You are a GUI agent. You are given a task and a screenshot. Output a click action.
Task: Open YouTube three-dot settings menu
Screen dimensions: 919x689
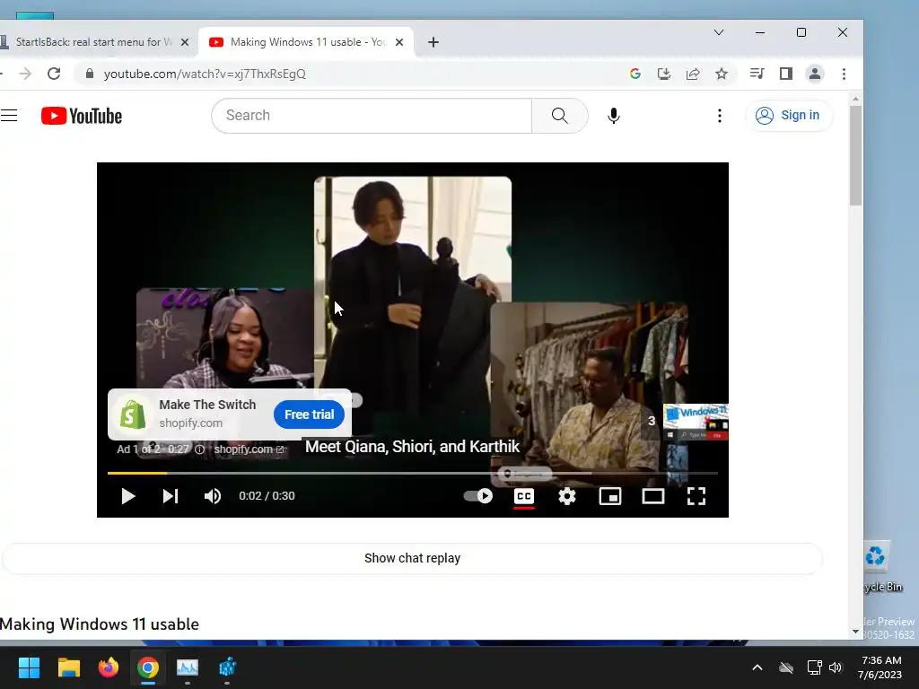(x=719, y=116)
